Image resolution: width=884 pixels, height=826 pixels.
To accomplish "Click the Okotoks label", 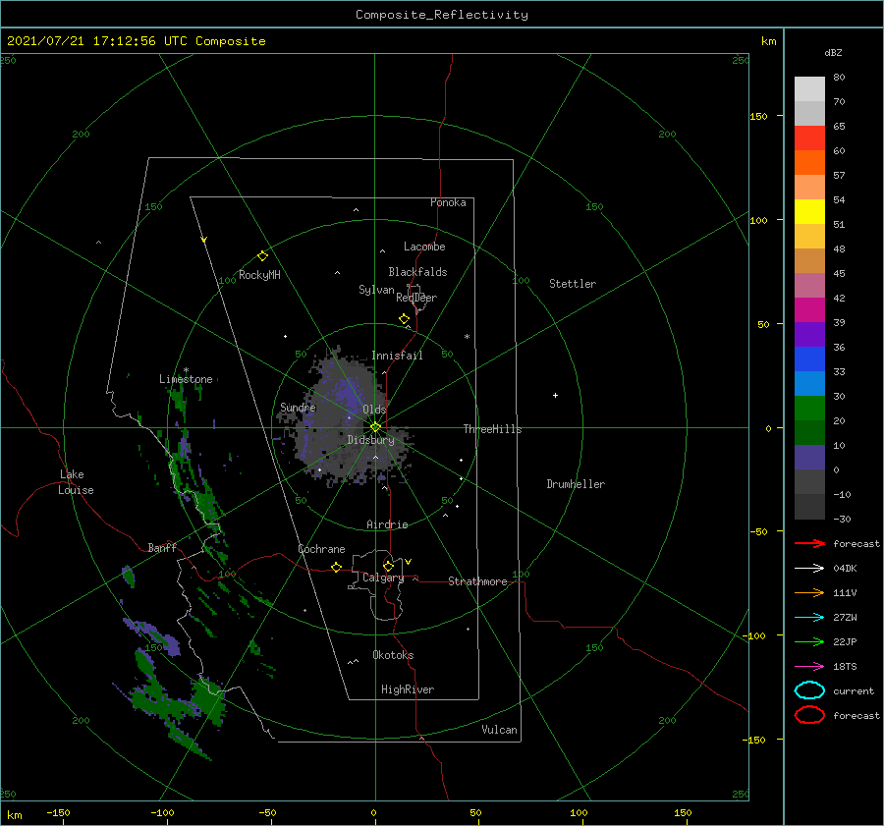I will (x=393, y=655).
